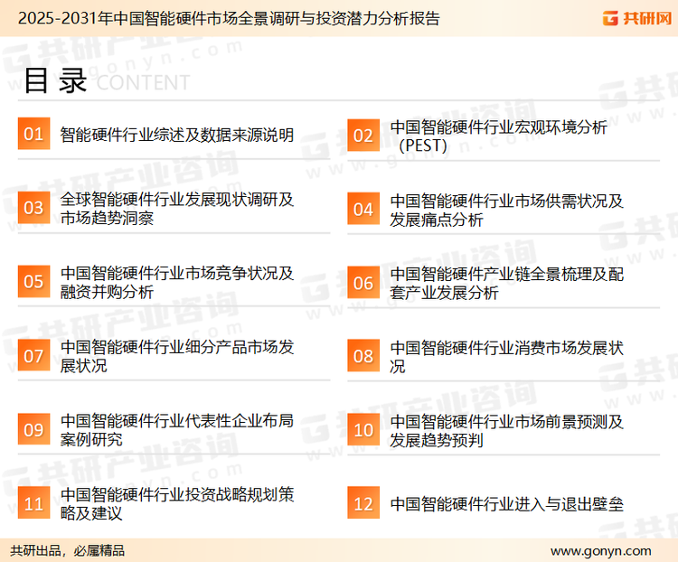The width and height of the screenshot is (678, 562).
Task: Open chapter 中国智能硬件行业代表性企业布局案例研究
Action: point(177,430)
